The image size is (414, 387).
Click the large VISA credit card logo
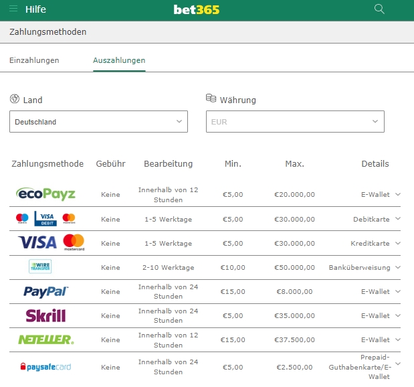tap(37, 242)
